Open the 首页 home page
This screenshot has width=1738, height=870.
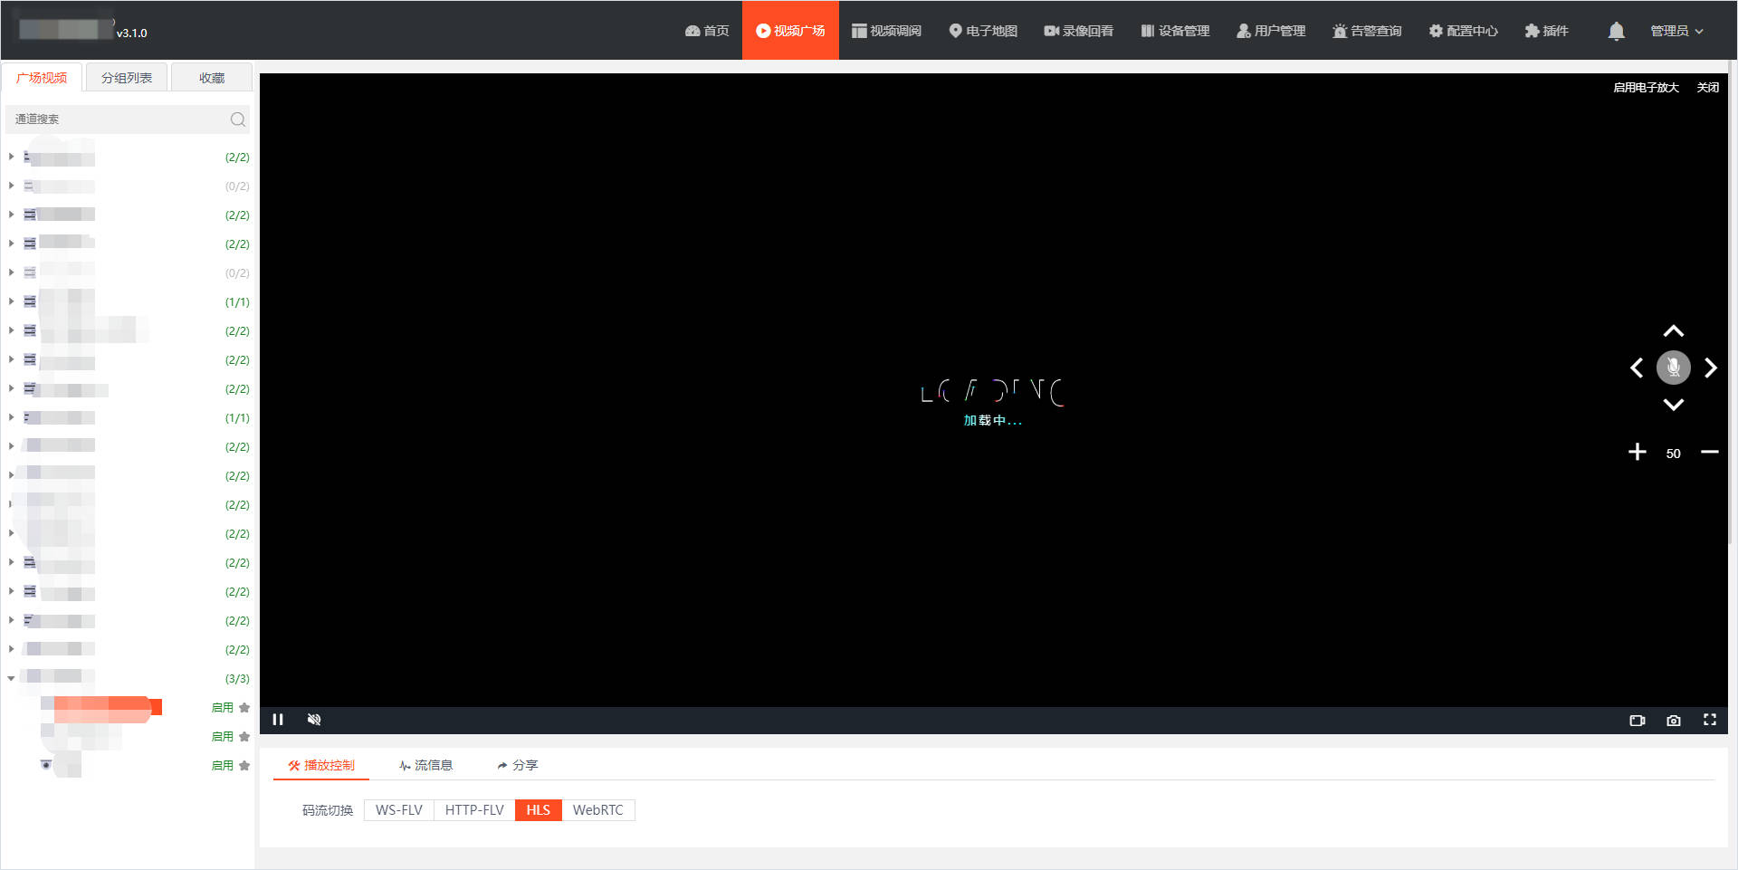[707, 31]
